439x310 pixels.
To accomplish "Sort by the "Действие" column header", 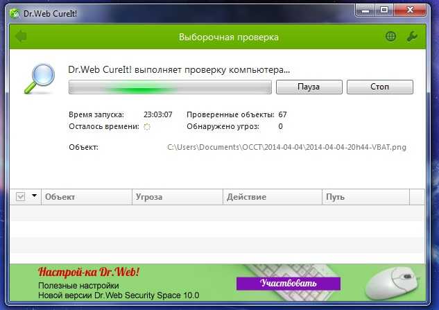I will pyautogui.click(x=273, y=197).
